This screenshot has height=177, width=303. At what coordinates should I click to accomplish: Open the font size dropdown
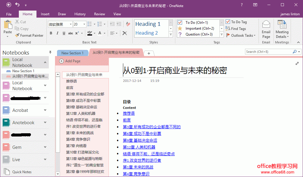tap(84, 24)
